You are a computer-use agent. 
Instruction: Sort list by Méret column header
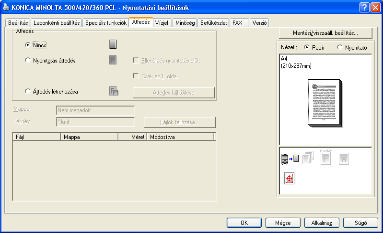[x=132, y=137]
